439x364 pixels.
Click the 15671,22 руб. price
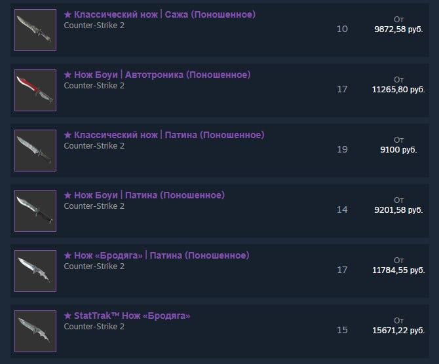[x=399, y=331]
